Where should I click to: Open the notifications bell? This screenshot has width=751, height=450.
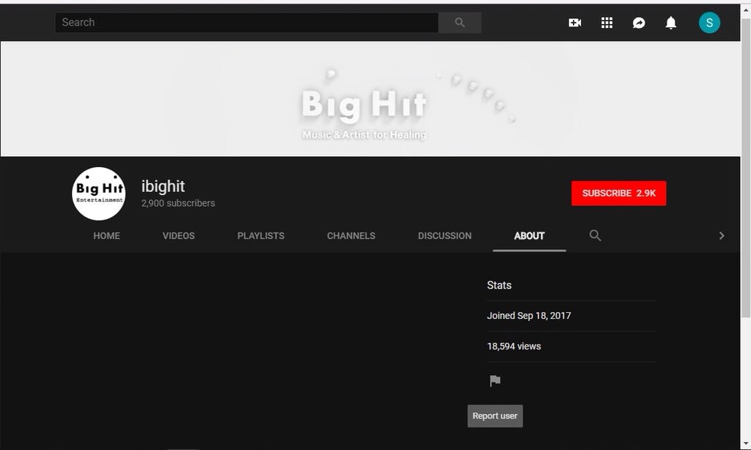coord(671,23)
